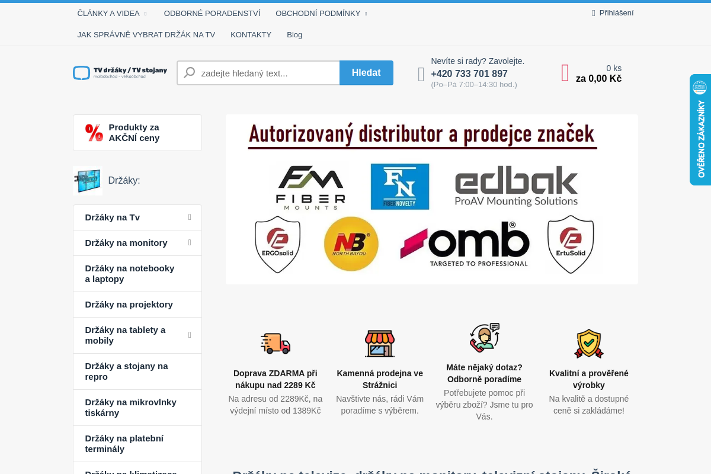
Task: Expand the Články a videa dropdown arrow
Action: tap(146, 14)
